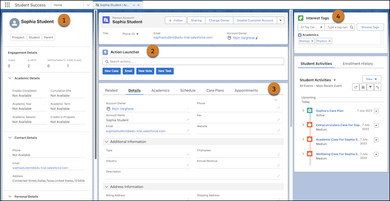
Task: Expand the Extracurriculars Case timeline entry
Action: pos(303,124)
